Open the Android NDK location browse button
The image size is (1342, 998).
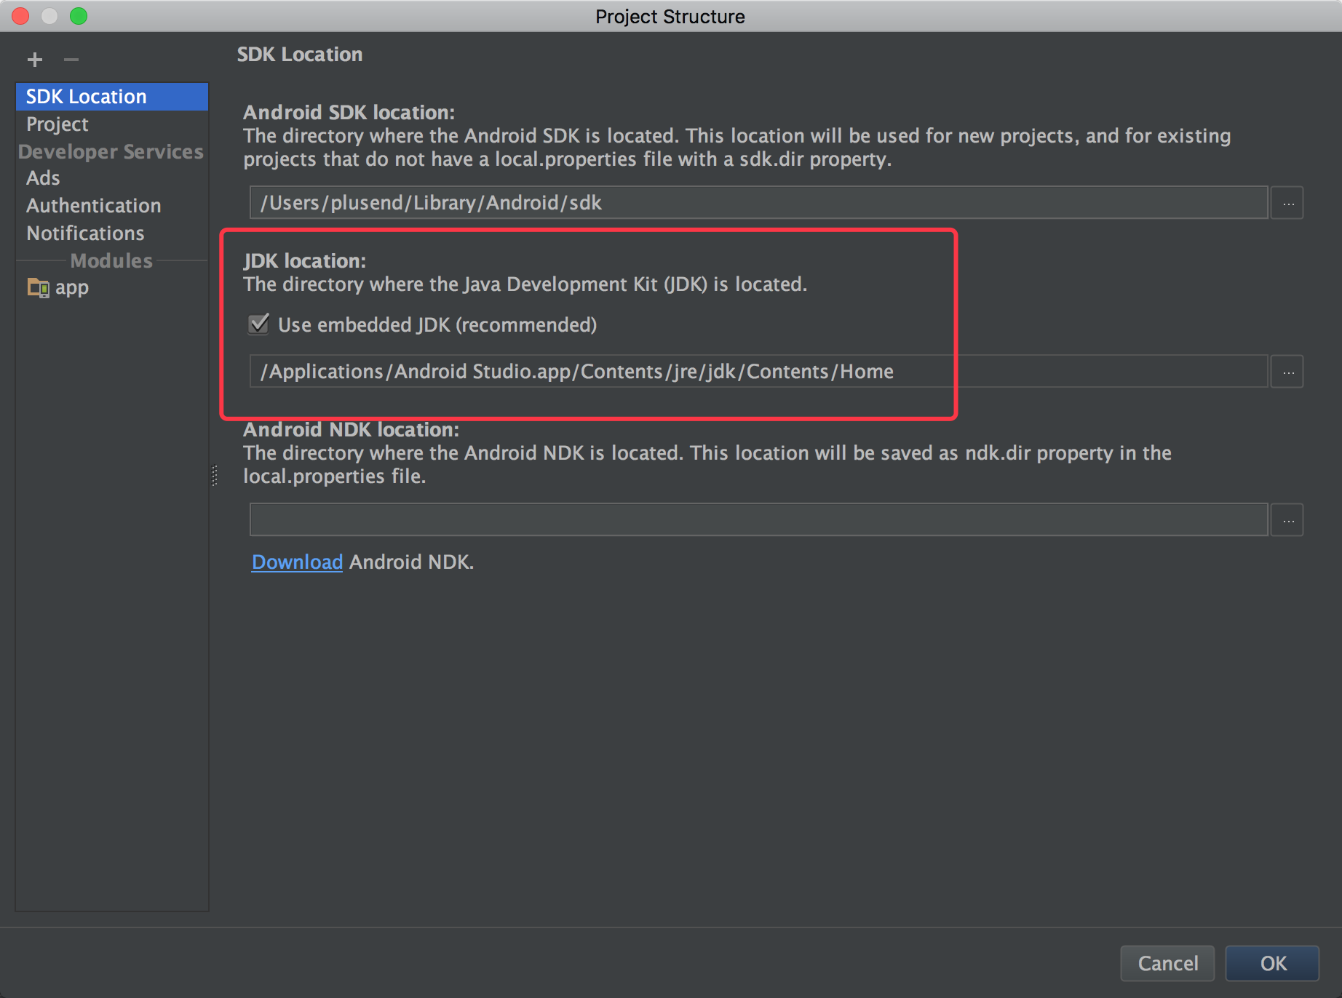[x=1287, y=519]
